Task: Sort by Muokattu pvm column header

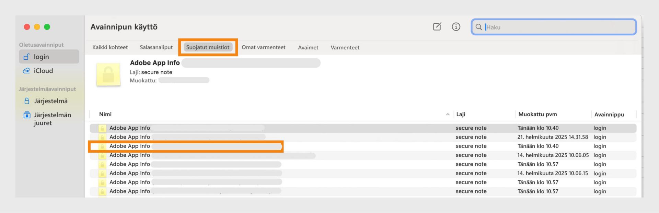Action: [537, 115]
